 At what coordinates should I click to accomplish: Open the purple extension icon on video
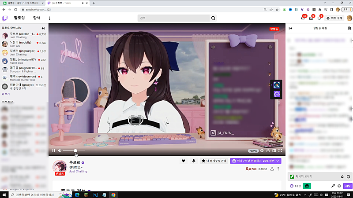pyautogui.click(x=277, y=94)
